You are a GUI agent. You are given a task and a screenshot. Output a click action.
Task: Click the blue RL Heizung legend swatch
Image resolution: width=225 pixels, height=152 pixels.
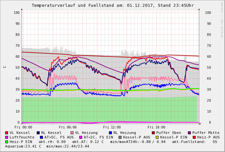[110, 133]
